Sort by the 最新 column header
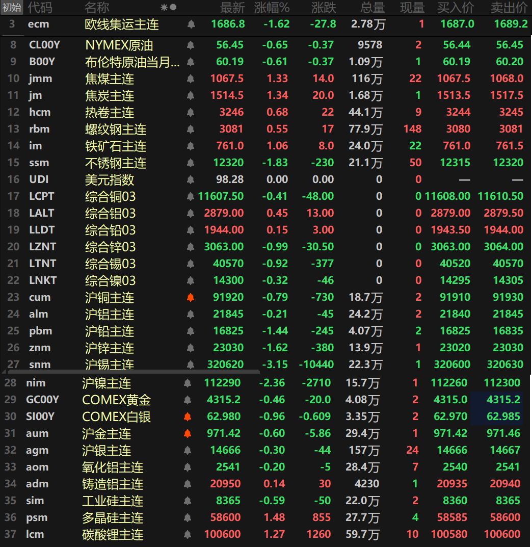 (232, 7)
